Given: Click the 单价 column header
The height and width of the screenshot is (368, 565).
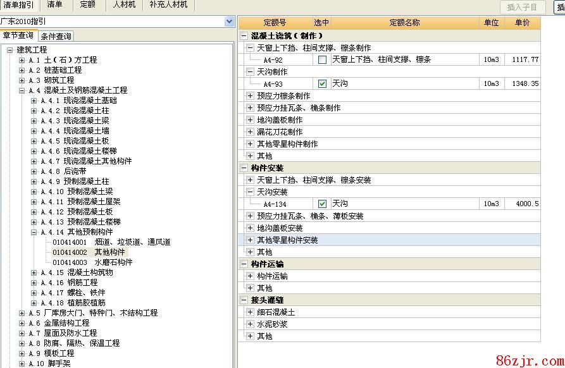Looking at the screenshot, I should pos(522,23).
